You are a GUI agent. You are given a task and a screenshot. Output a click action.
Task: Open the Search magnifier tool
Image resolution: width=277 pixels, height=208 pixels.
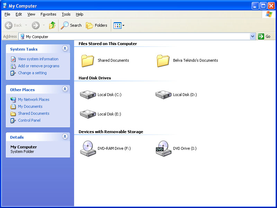click(x=71, y=25)
